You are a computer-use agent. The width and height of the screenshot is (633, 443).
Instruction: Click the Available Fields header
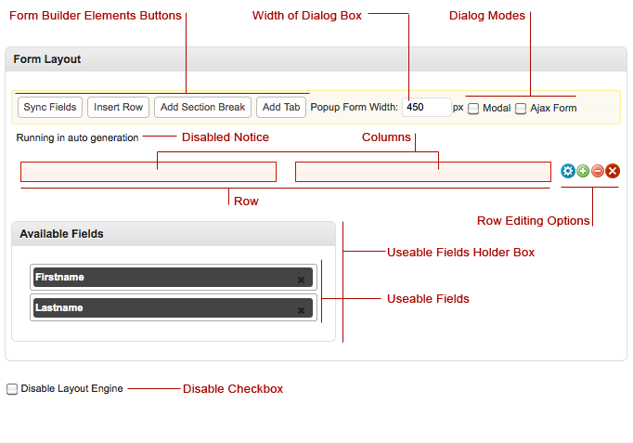174,234
